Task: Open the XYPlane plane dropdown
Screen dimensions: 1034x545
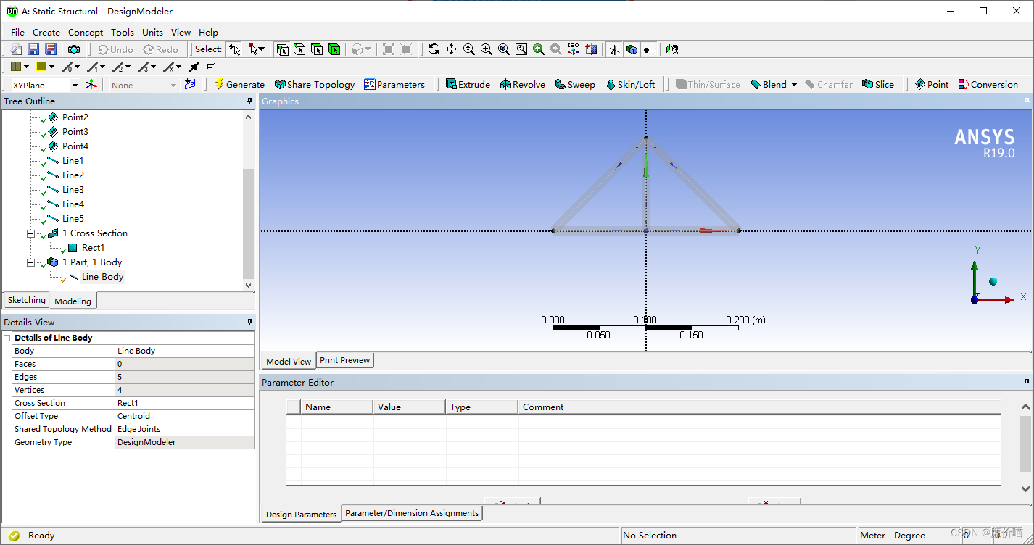Action: tap(74, 85)
